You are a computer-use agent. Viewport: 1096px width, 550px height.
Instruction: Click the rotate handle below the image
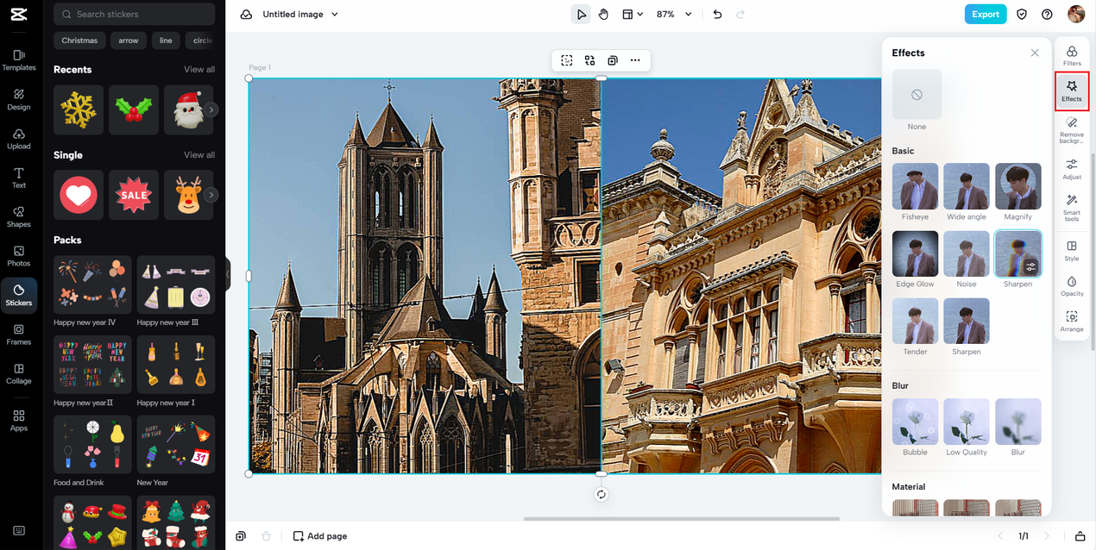pyautogui.click(x=602, y=494)
